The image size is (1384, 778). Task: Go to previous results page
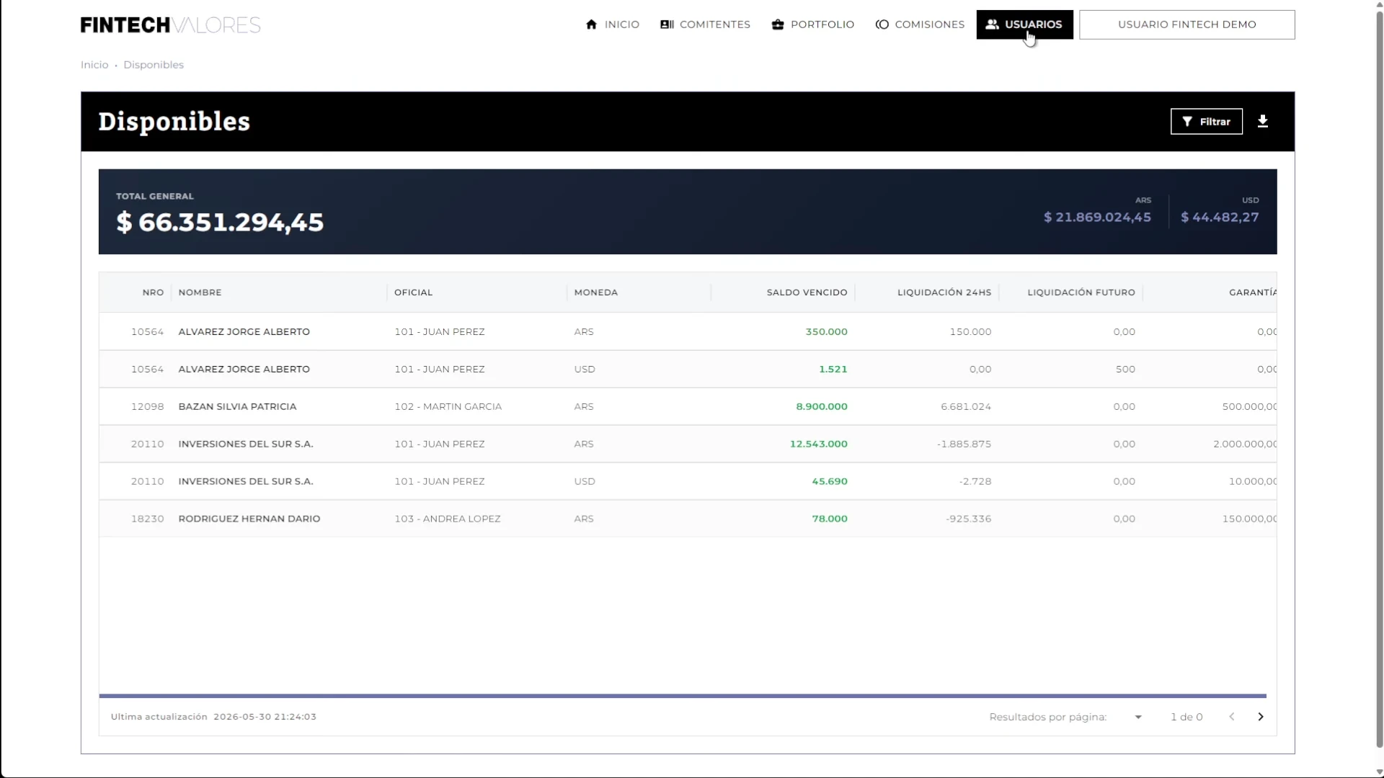(x=1231, y=717)
